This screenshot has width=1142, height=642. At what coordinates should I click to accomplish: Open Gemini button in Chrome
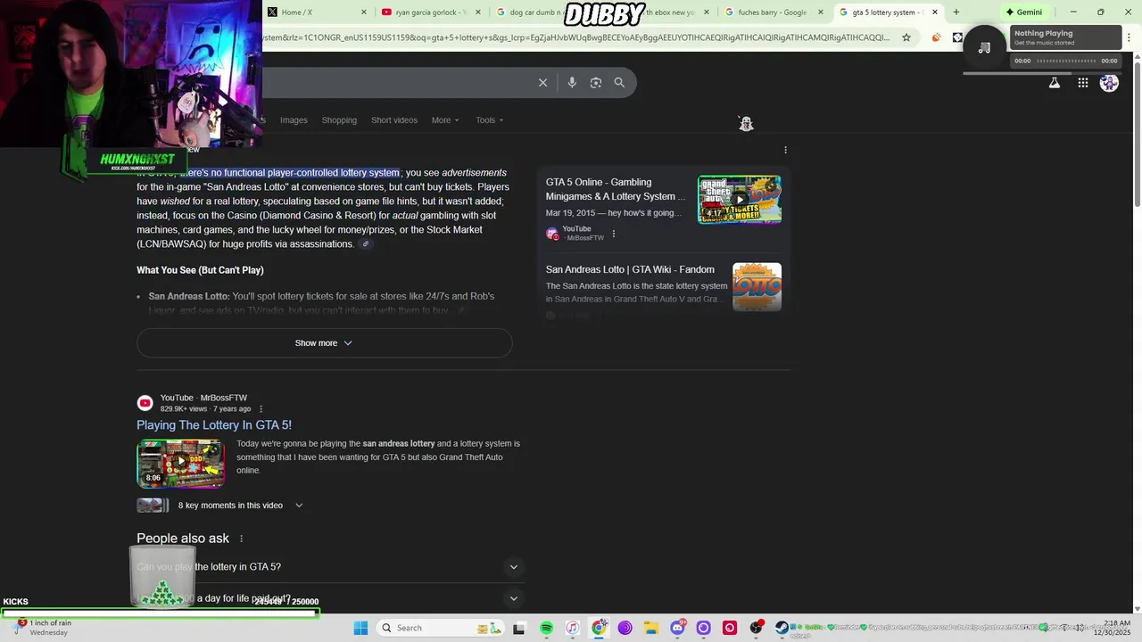tap(1023, 12)
